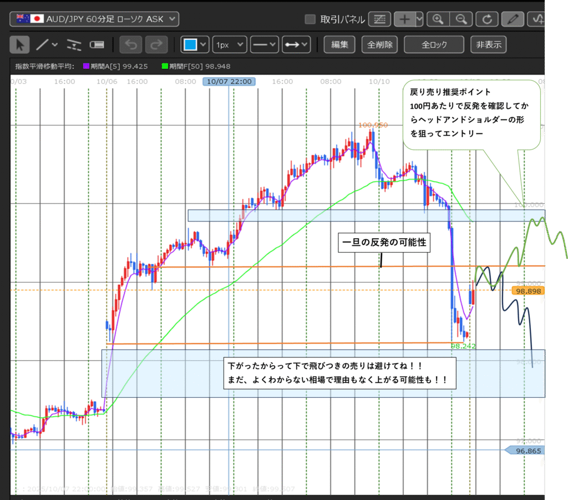
Task: Click the blue line color swatch
Action: click(190, 44)
